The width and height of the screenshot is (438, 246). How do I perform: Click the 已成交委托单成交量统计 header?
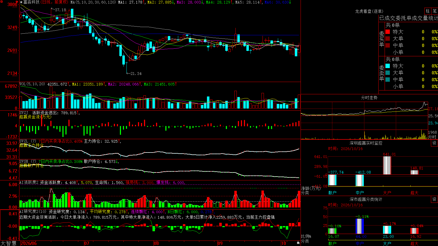[x=408, y=18]
